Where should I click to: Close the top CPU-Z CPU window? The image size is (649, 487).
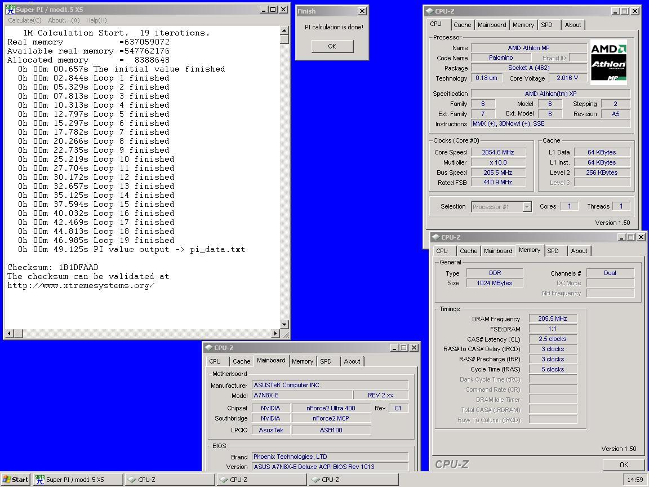635,11
